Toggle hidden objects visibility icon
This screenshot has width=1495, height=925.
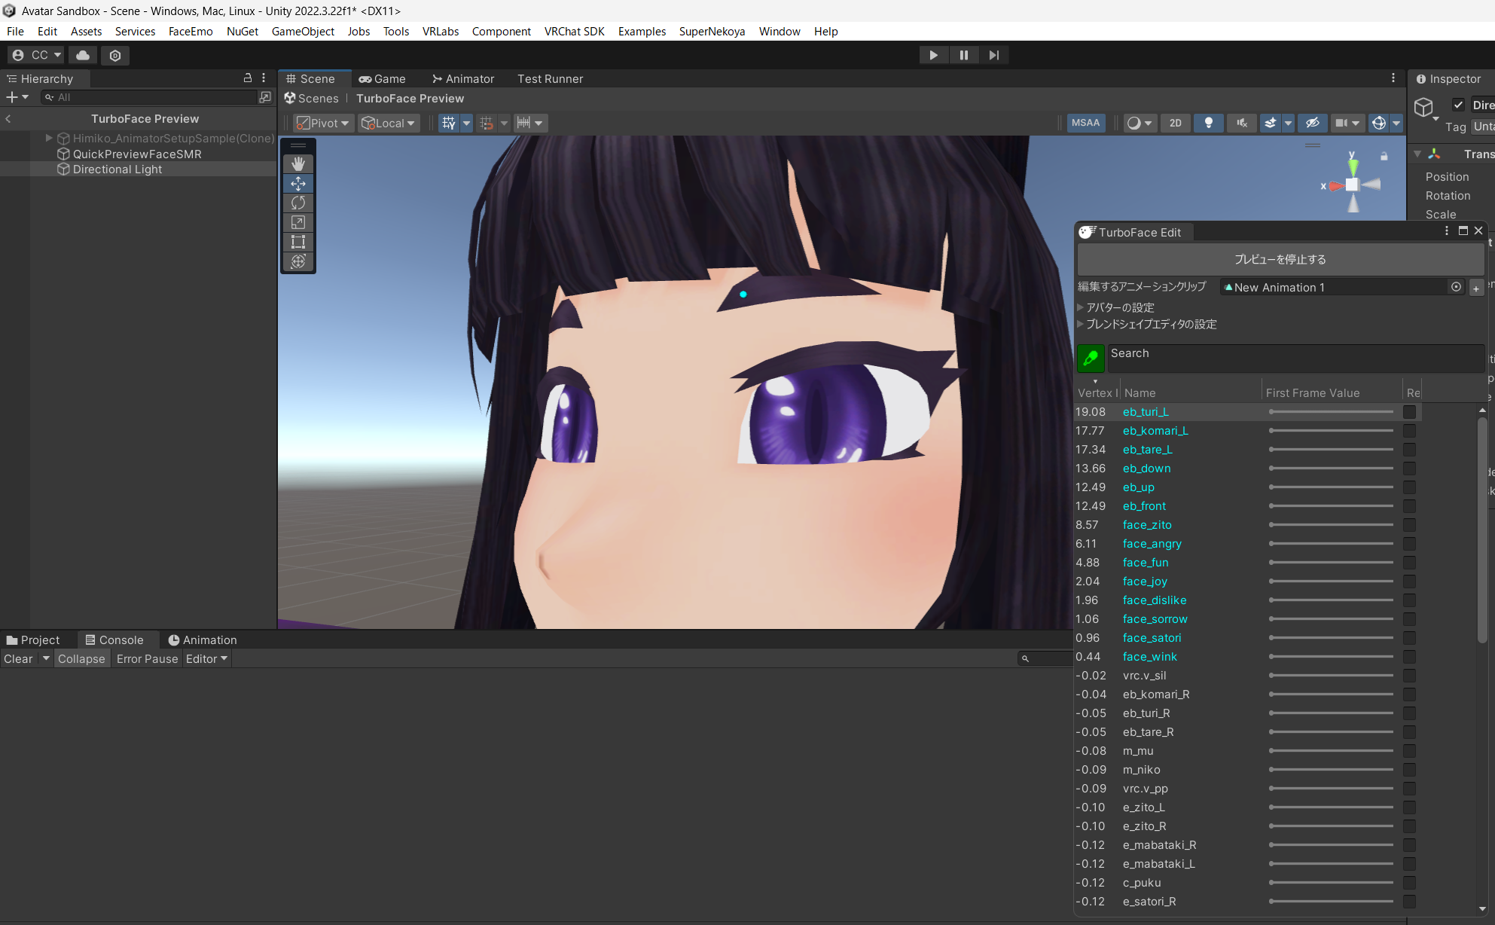(1313, 123)
